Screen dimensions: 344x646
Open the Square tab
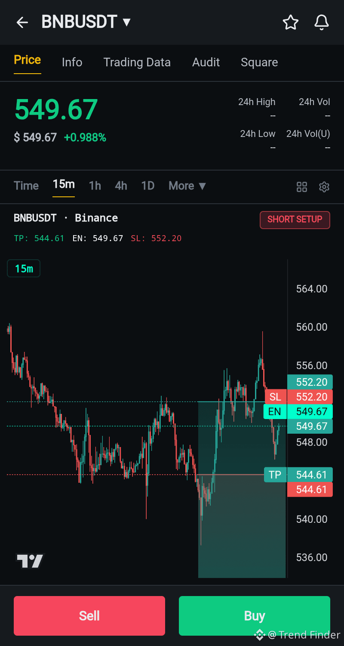pyautogui.click(x=259, y=62)
